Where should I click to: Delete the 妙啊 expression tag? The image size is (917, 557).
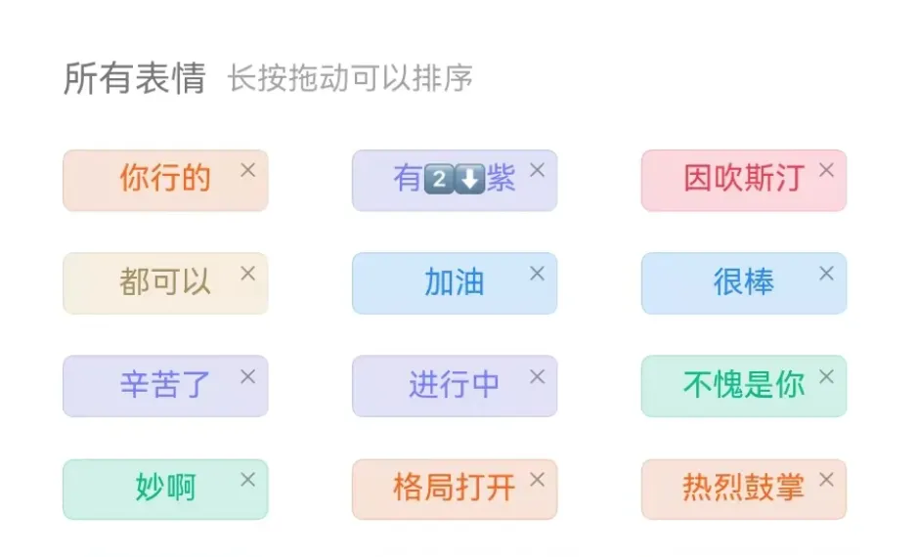[x=248, y=480]
